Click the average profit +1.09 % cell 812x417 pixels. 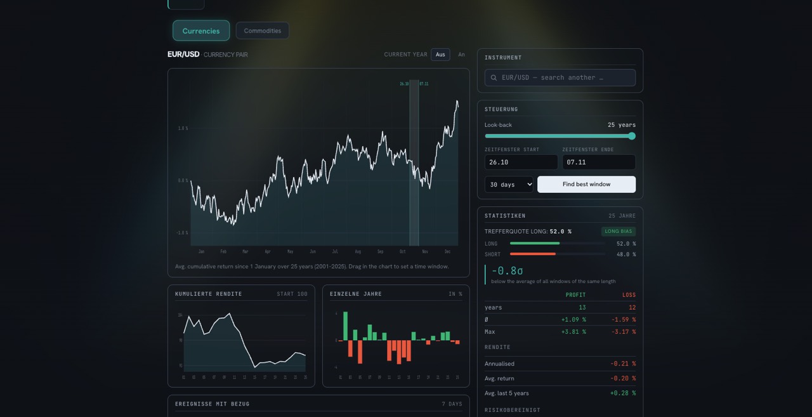pos(573,319)
